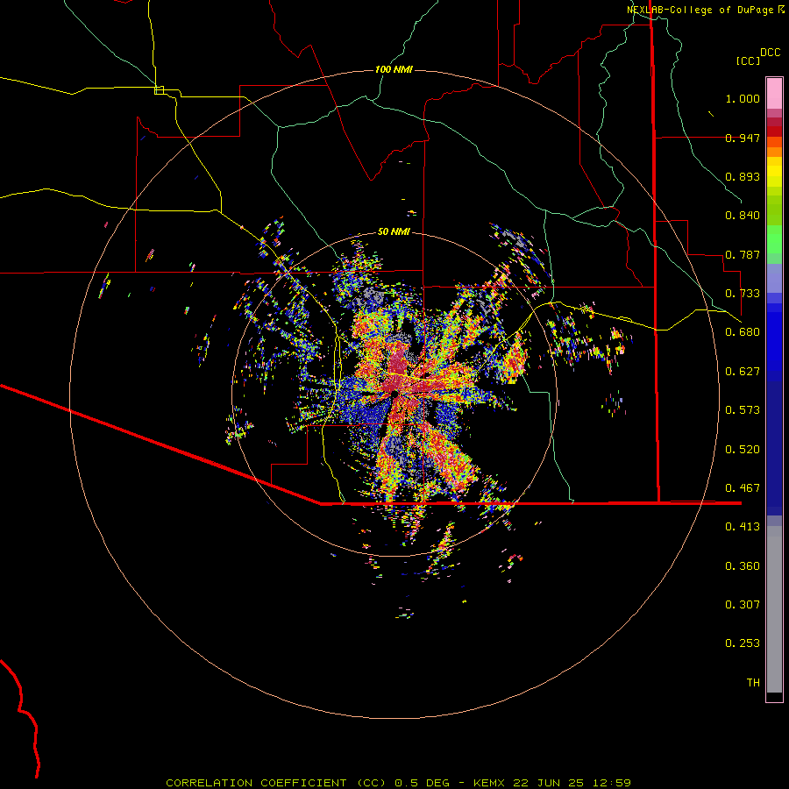Viewport: 789px width, 789px height.
Task: Click the 0.627 color scale value
Action: 743,372
